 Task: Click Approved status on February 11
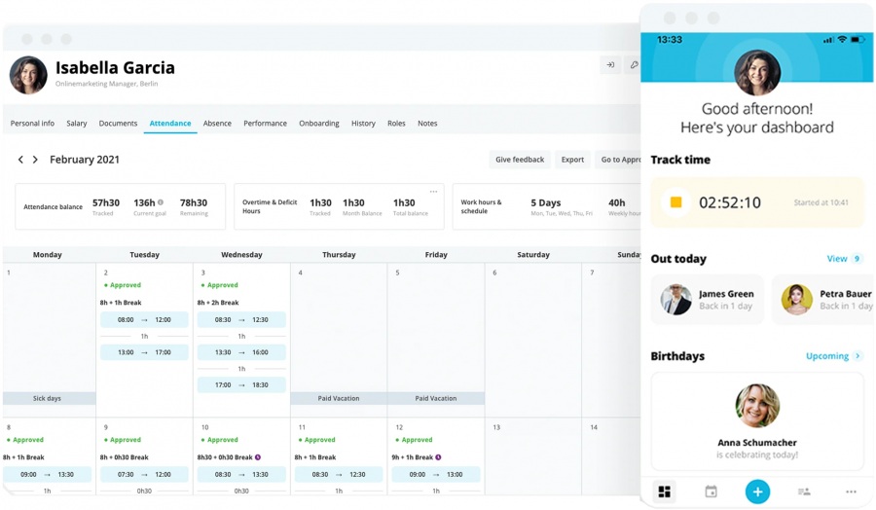[x=317, y=440]
